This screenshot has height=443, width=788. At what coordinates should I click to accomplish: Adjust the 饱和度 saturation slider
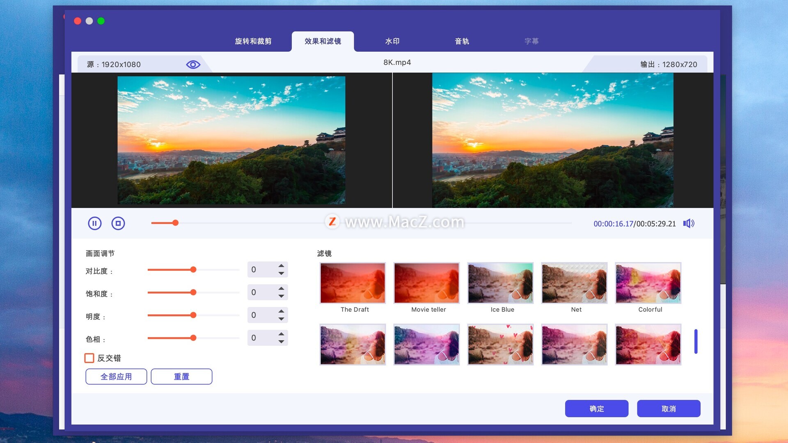193,292
